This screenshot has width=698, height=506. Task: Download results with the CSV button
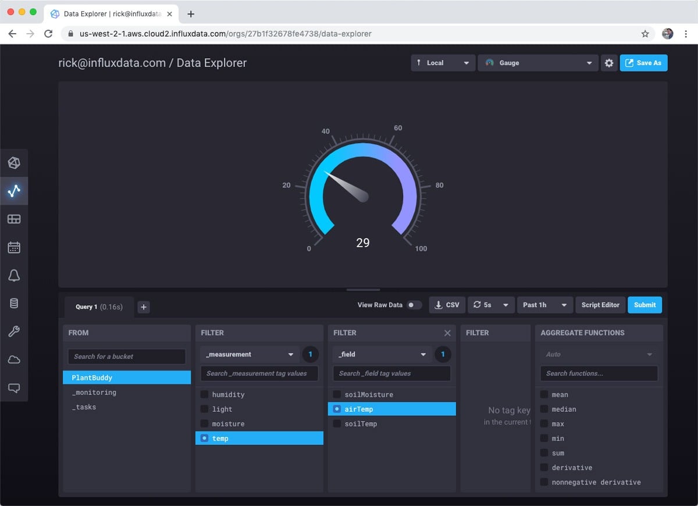coord(447,304)
